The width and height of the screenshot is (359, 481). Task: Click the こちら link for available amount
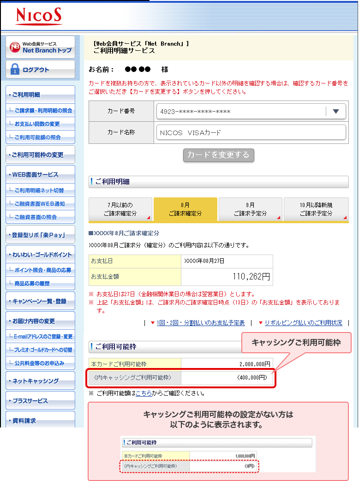click(144, 393)
